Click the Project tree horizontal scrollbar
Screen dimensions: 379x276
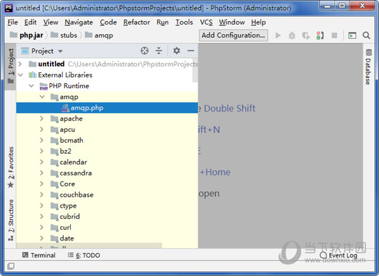click(x=89, y=246)
